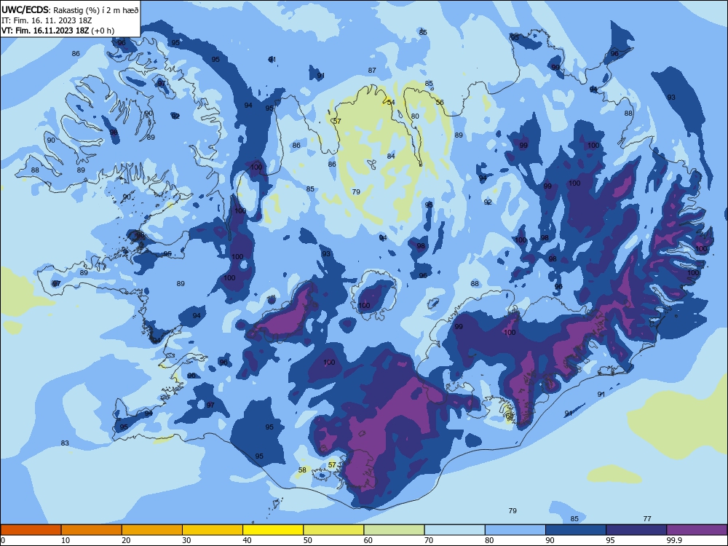The image size is (728, 546).
Task: Select the humidity value '56' on the map
Action: [x=440, y=102]
